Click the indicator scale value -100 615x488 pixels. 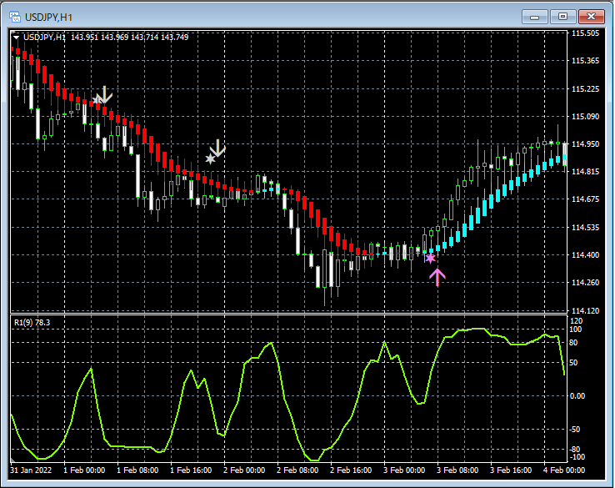pos(576,457)
